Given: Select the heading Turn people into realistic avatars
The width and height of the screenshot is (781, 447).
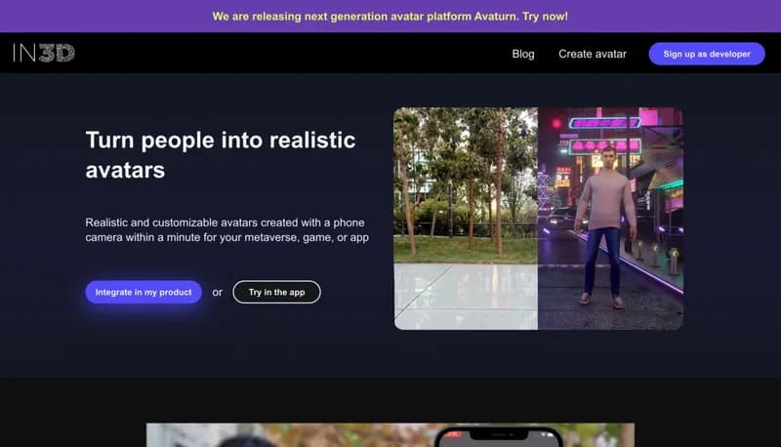Looking at the screenshot, I should pyautogui.click(x=221, y=155).
